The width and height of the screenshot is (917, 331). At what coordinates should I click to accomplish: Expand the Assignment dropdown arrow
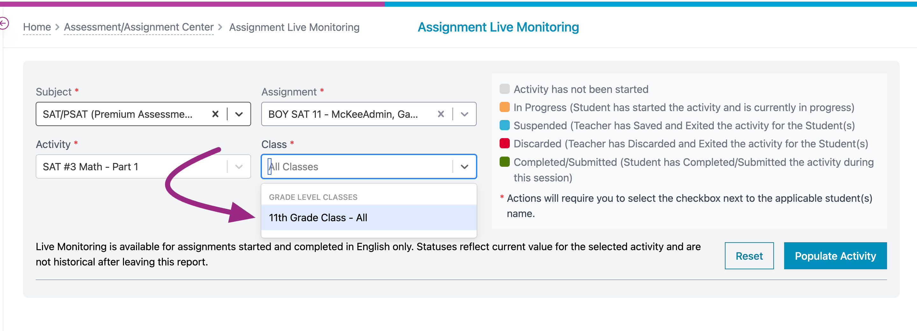tap(464, 114)
